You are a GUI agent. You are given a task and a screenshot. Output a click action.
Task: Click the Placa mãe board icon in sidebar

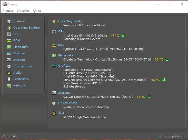click(x=9, y=47)
